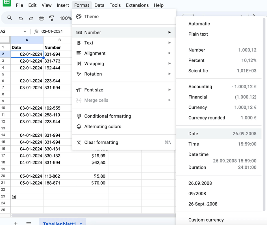
Task: Open the all sheets list icon
Action: pyautogui.click(x=29, y=223)
